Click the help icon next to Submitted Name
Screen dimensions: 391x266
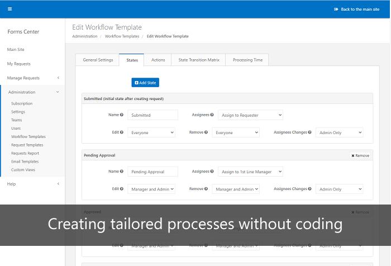point(122,115)
